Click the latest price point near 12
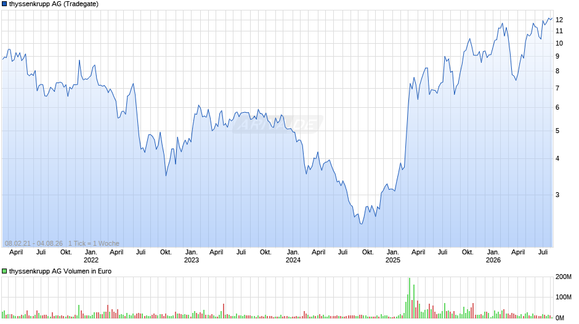The image size is (579, 324). (x=551, y=18)
